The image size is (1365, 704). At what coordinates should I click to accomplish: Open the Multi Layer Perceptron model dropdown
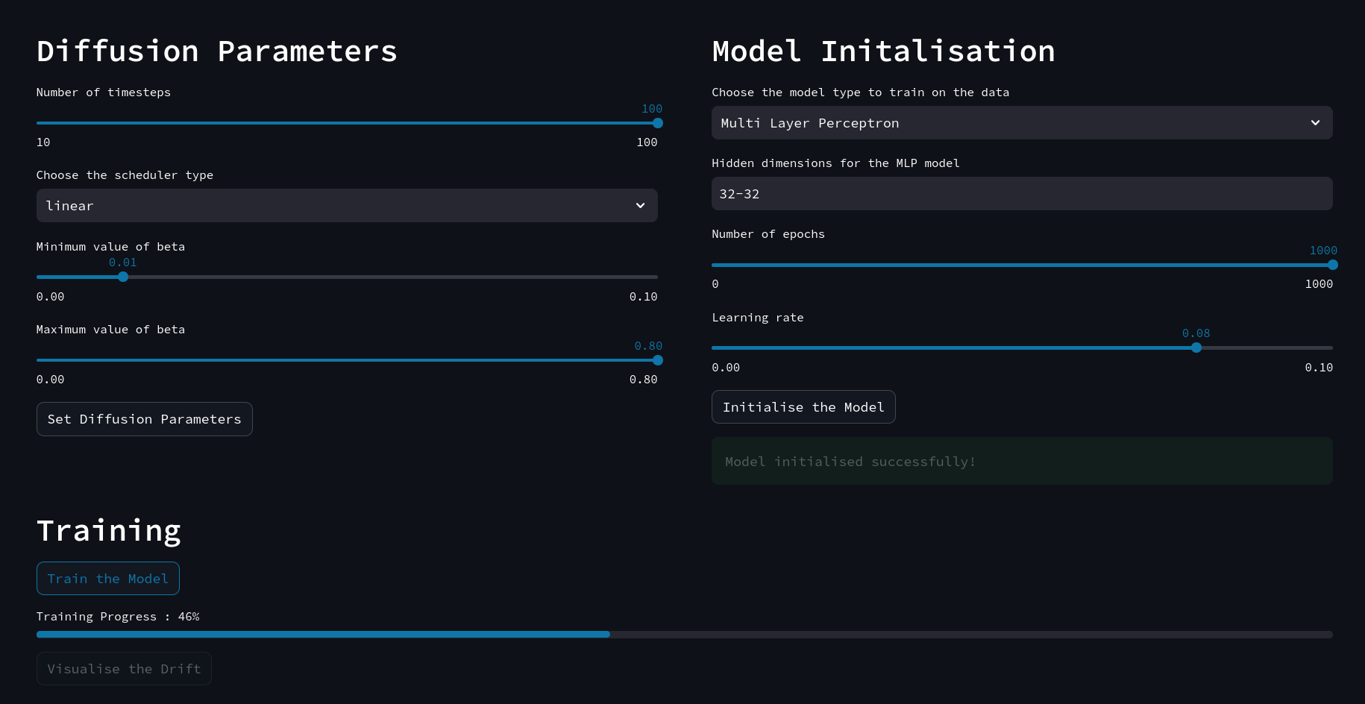pos(1021,123)
